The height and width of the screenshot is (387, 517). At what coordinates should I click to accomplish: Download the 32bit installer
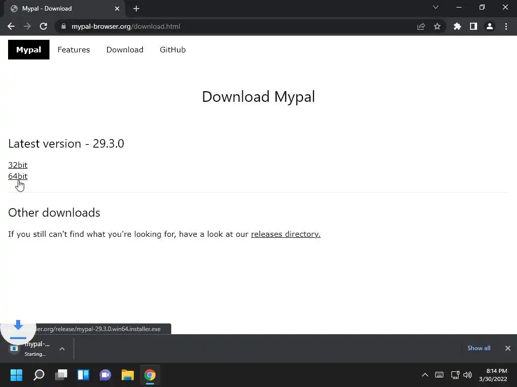click(18, 165)
